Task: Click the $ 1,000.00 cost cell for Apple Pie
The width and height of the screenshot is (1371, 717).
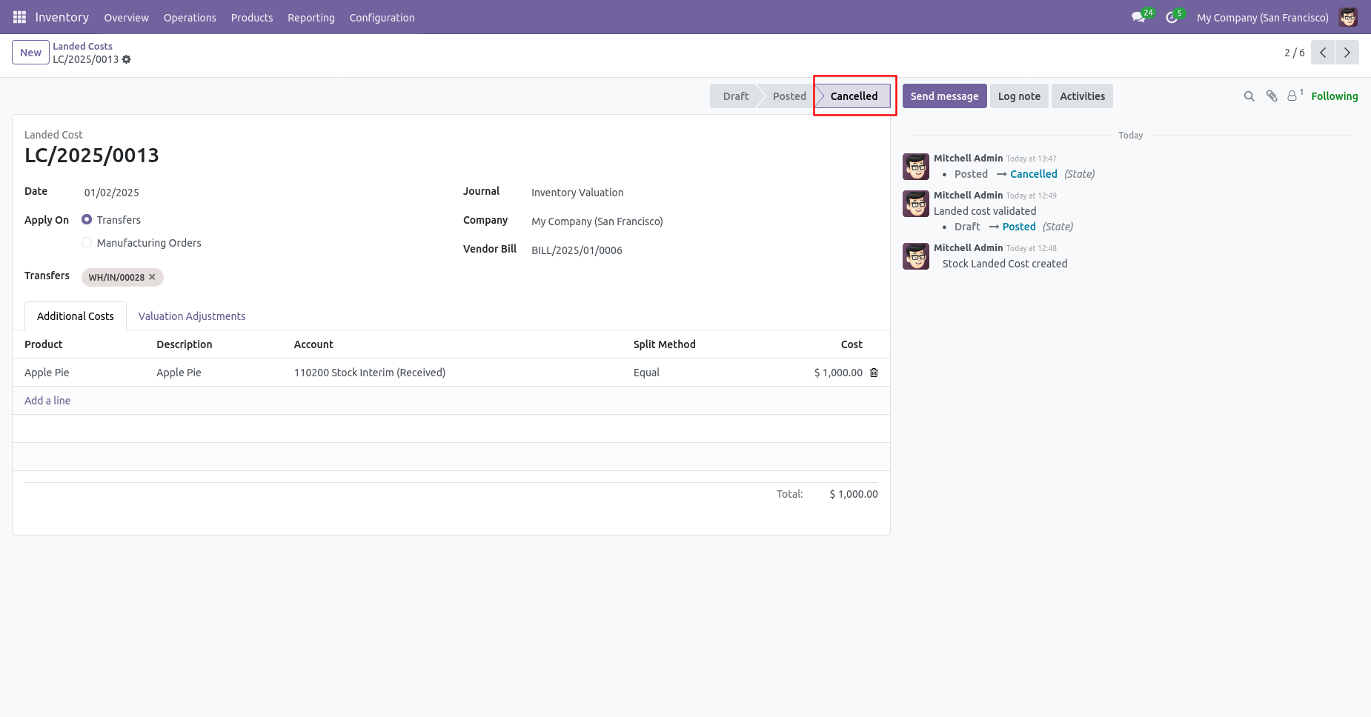Action: pos(838,373)
